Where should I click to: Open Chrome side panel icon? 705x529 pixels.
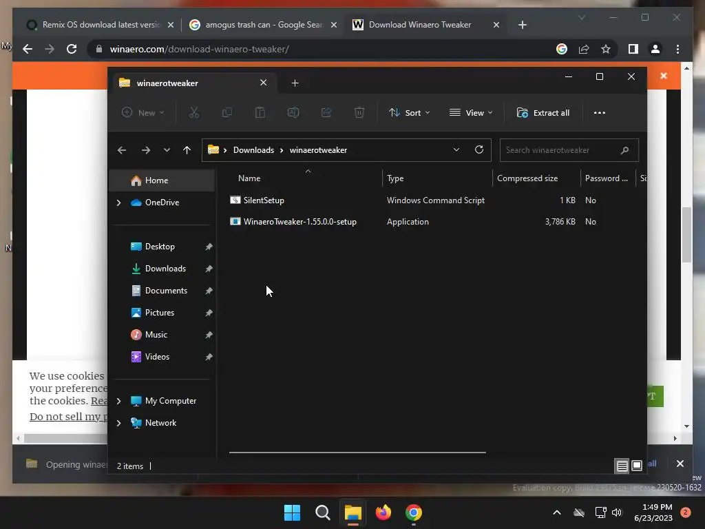(633, 49)
